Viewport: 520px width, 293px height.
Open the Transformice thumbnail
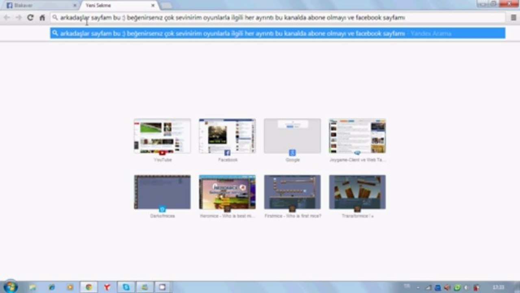tap(357, 192)
